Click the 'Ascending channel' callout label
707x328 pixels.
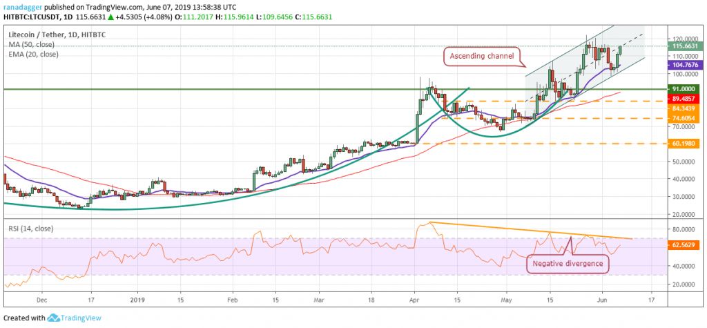[x=483, y=57]
